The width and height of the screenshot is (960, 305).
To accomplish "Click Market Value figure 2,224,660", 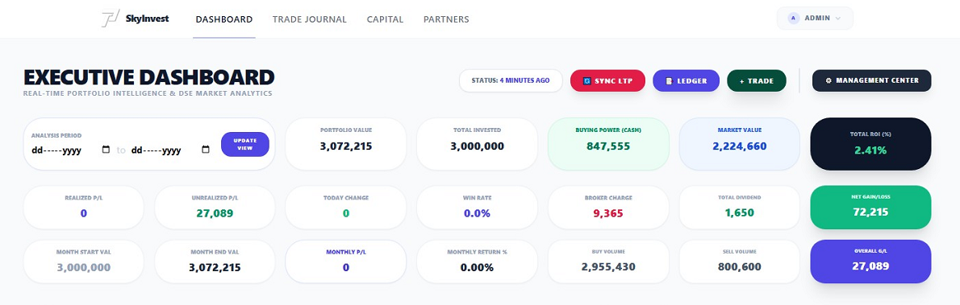I will pos(740,146).
